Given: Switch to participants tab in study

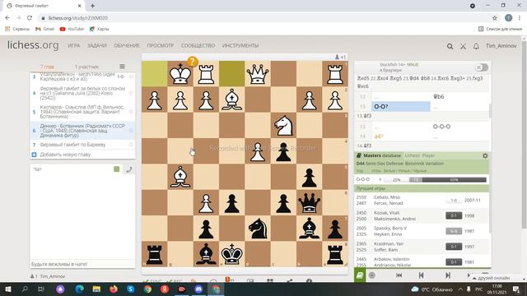Looking at the screenshot, I should 86,67.
